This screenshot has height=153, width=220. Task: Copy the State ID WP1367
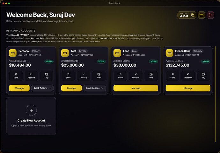coord(193,15)
